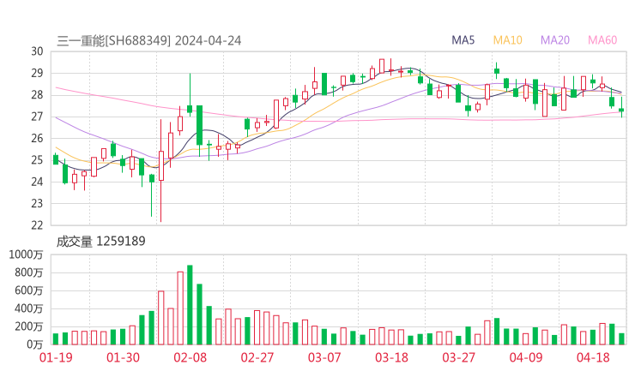Screen dimensions: 635x377
Task: Click the MA20 legend label
Action: pos(555,40)
